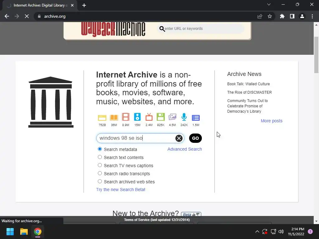The image size is (319, 239).
Task: Read Book Talk: Walled Culture post
Action: (x=248, y=84)
